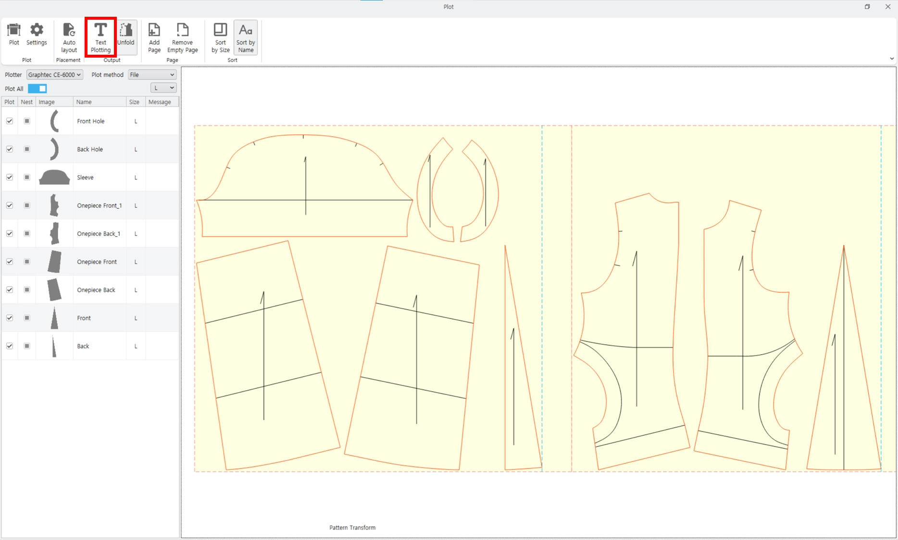
Task: Uncheck the Plot checkbox for Onepiece Back
Action: (10, 289)
